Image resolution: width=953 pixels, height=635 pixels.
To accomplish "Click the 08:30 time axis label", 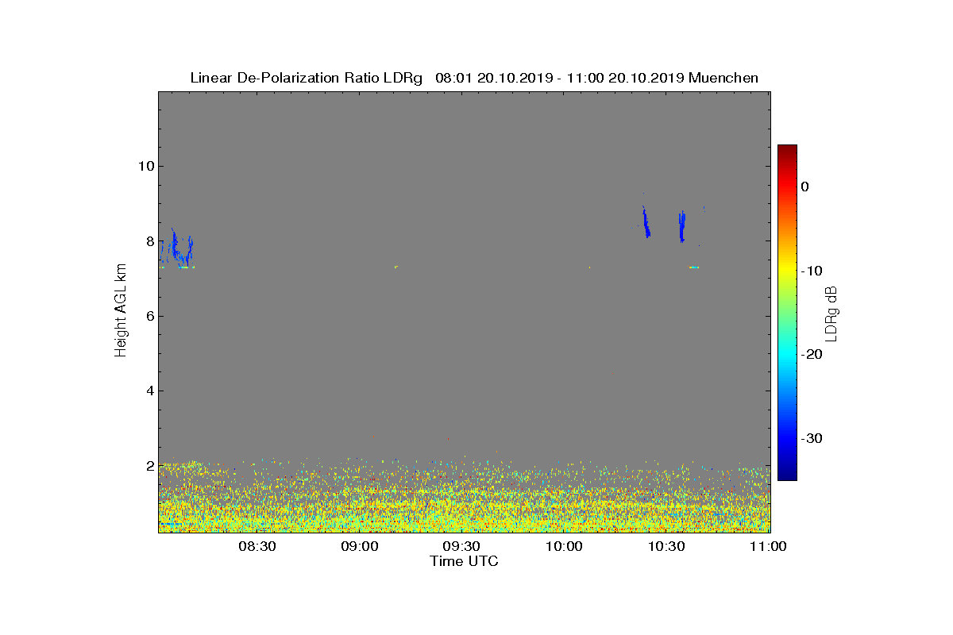I will pos(257,547).
